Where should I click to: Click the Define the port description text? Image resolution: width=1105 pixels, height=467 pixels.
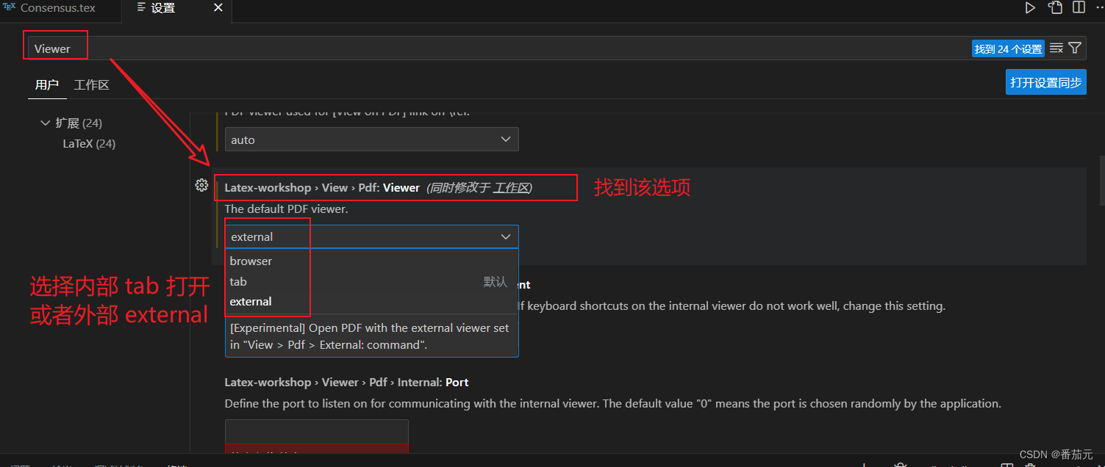[x=612, y=404]
